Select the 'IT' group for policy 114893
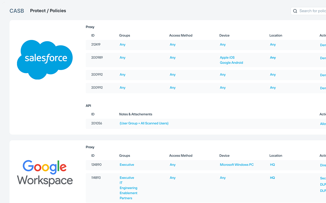 (x=121, y=183)
